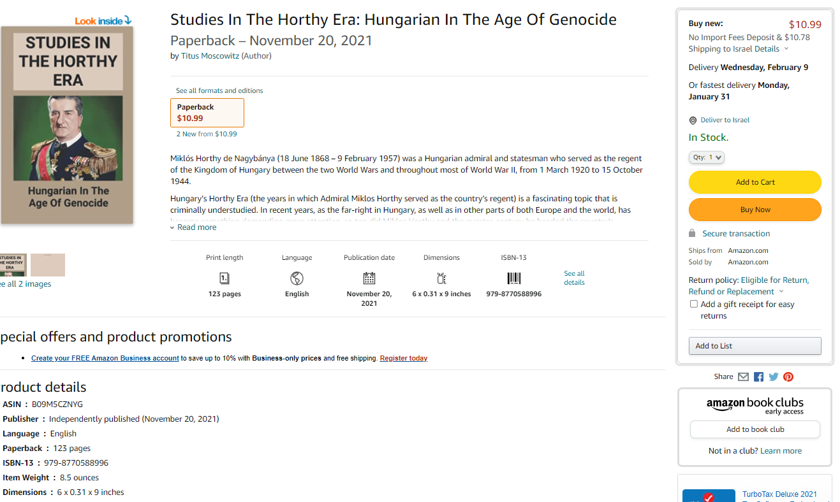The width and height of the screenshot is (840, 502).
Task: Click the Deliver to Israel location link
Action: (x=725, y=120)
